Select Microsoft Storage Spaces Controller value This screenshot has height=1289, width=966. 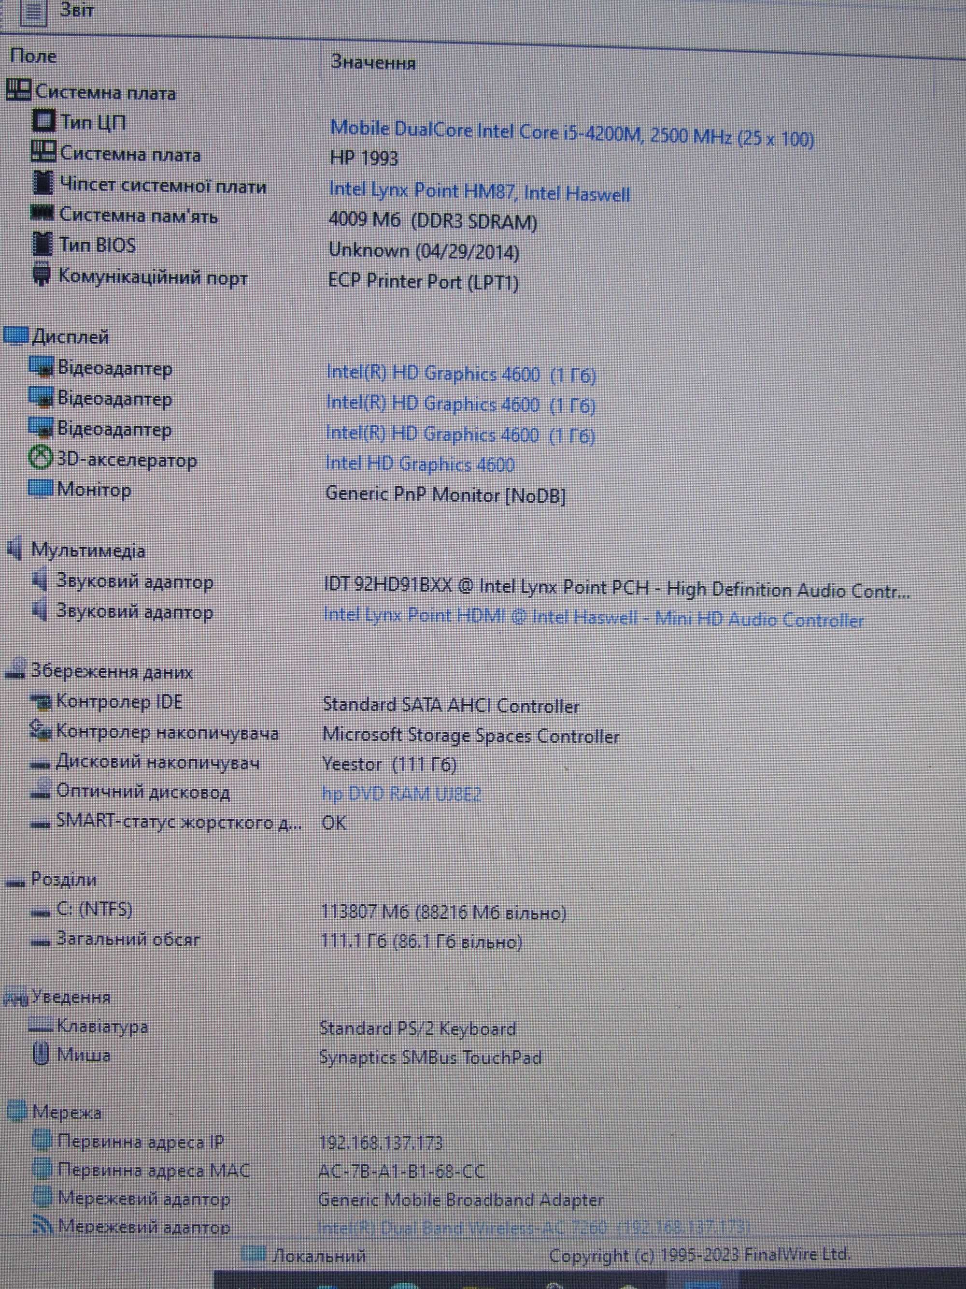point(471,736)
